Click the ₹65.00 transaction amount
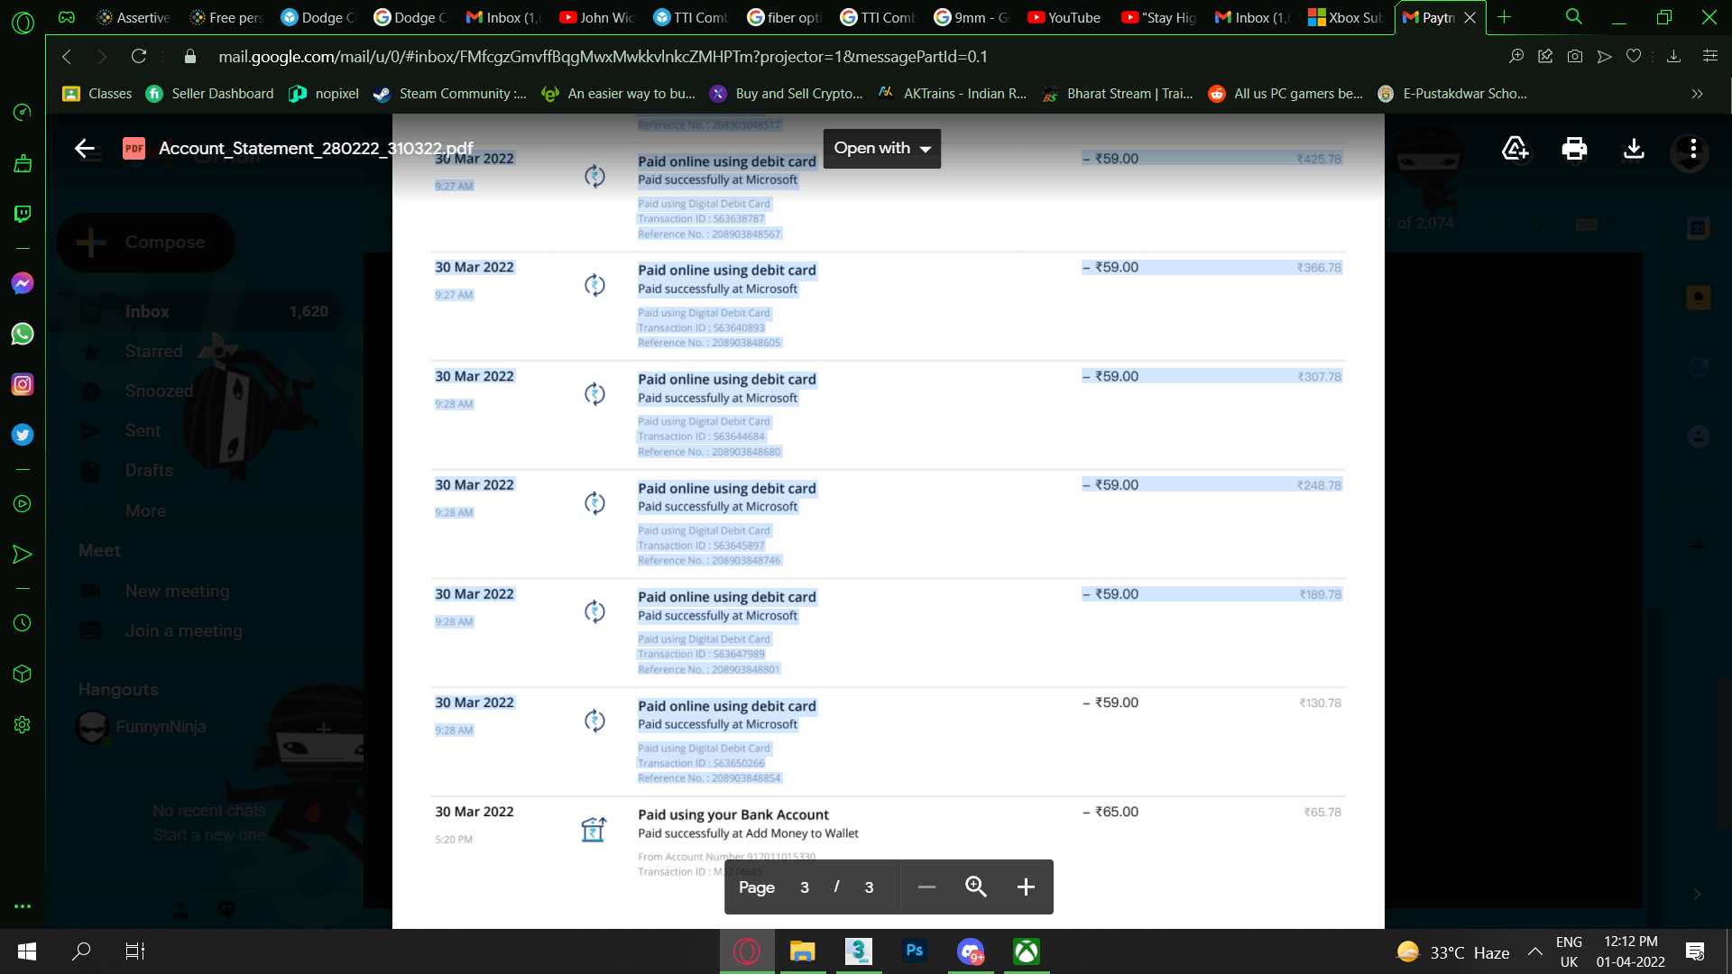 1110,812
